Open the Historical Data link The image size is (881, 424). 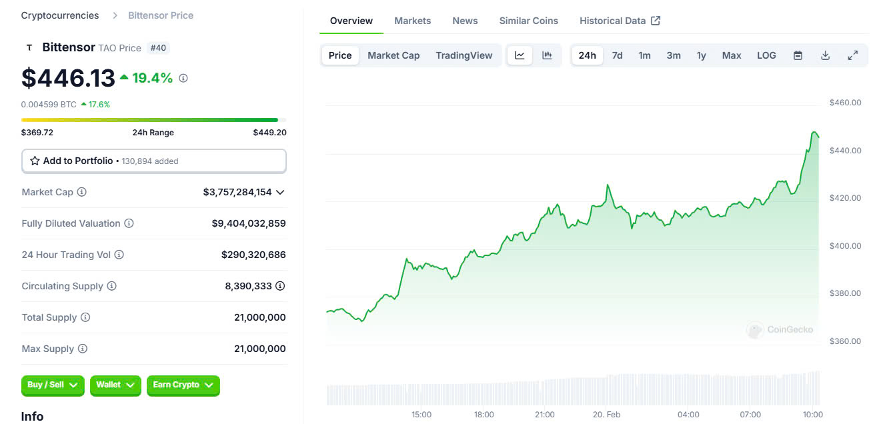coord(619,21)
